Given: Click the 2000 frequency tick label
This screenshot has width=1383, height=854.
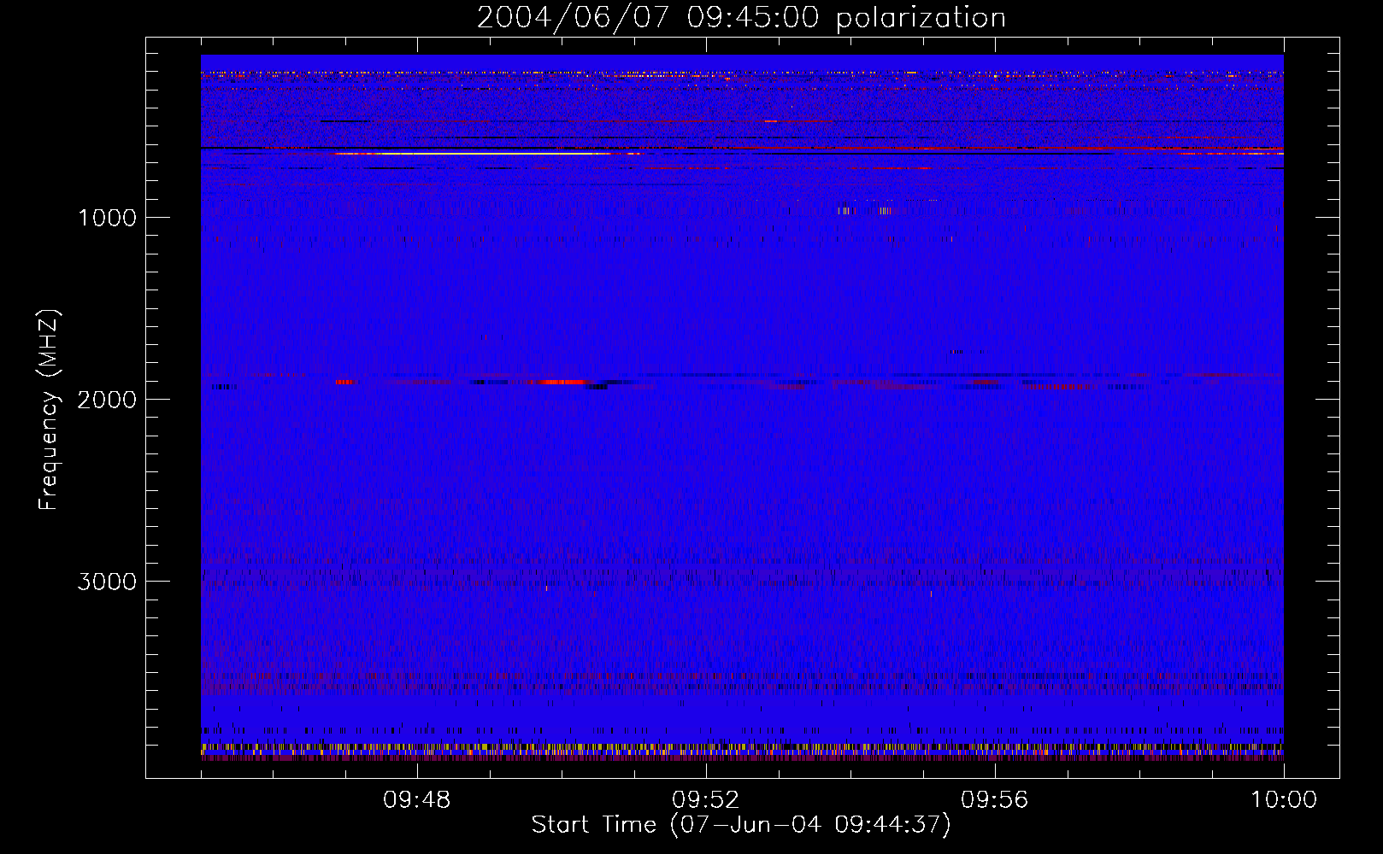Looking at the screenshot, I should coord(107,400).
